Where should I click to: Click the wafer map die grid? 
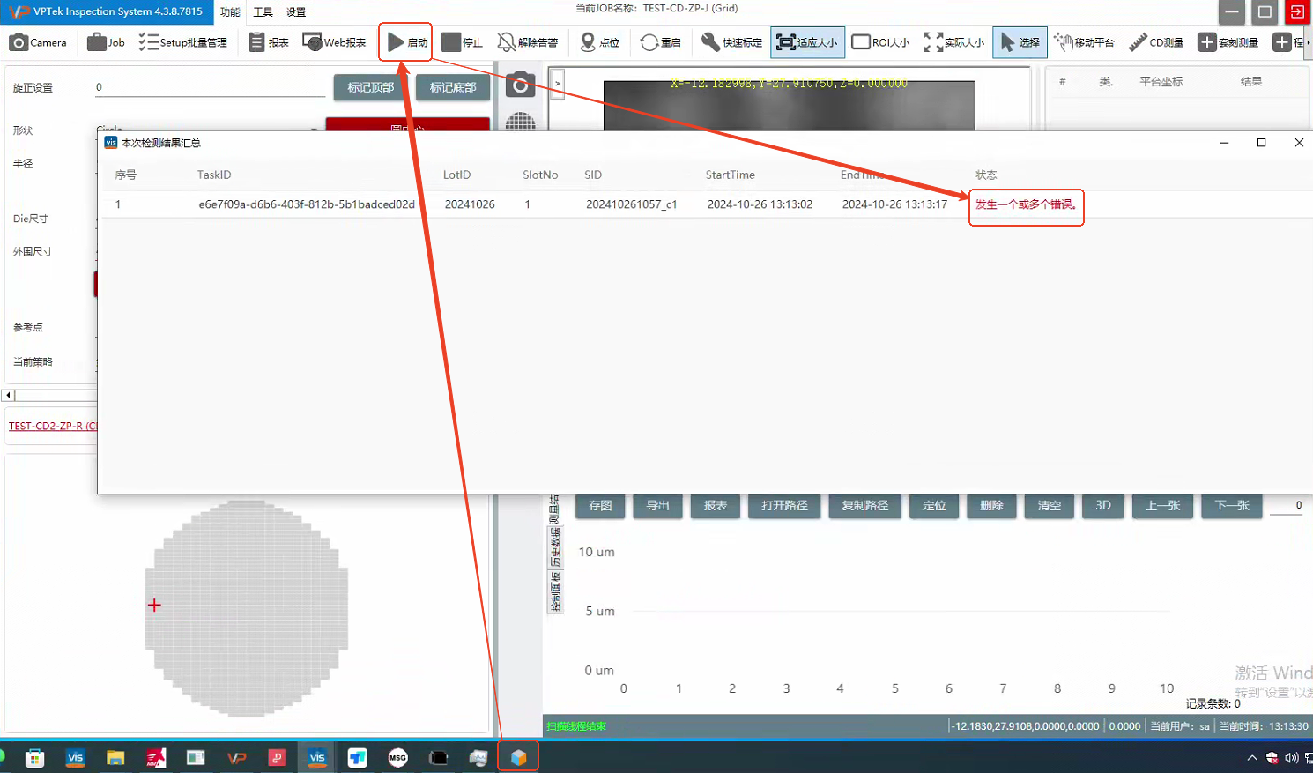click(x=247, y=608)
